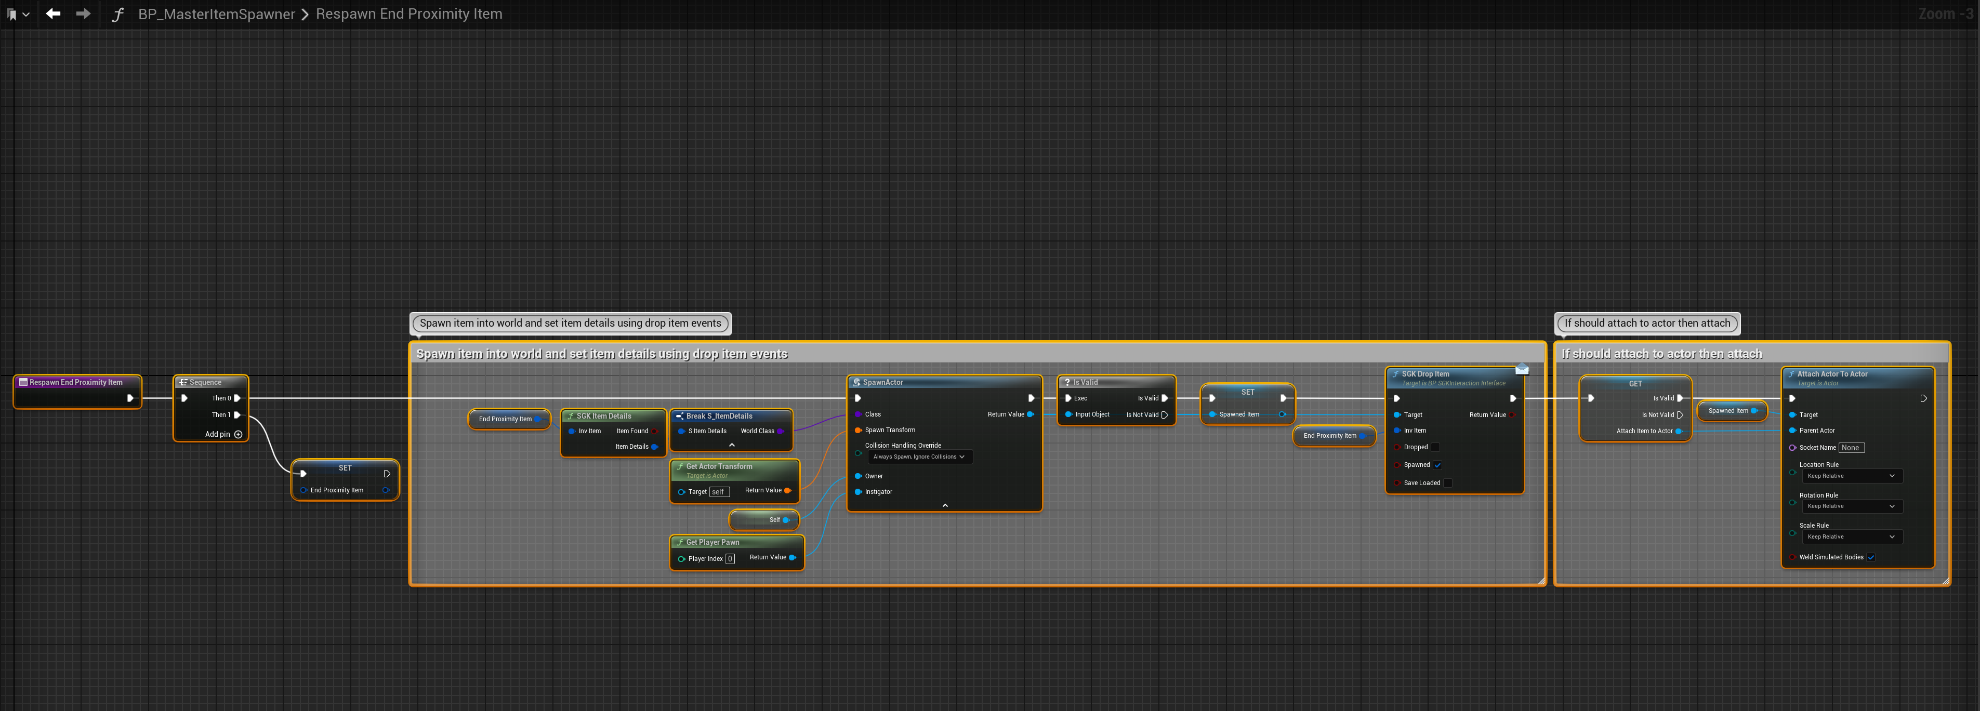Viewport: 1980px width, 711px height.
Task: Click the Socket Name input field
Action: [1851, 448]
